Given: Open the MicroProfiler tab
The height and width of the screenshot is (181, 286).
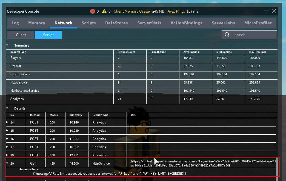Looking at the screenshot, I should (x=258, y=23).
